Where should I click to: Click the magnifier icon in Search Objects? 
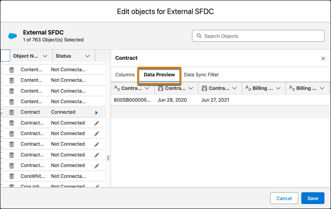pos(199,36)
